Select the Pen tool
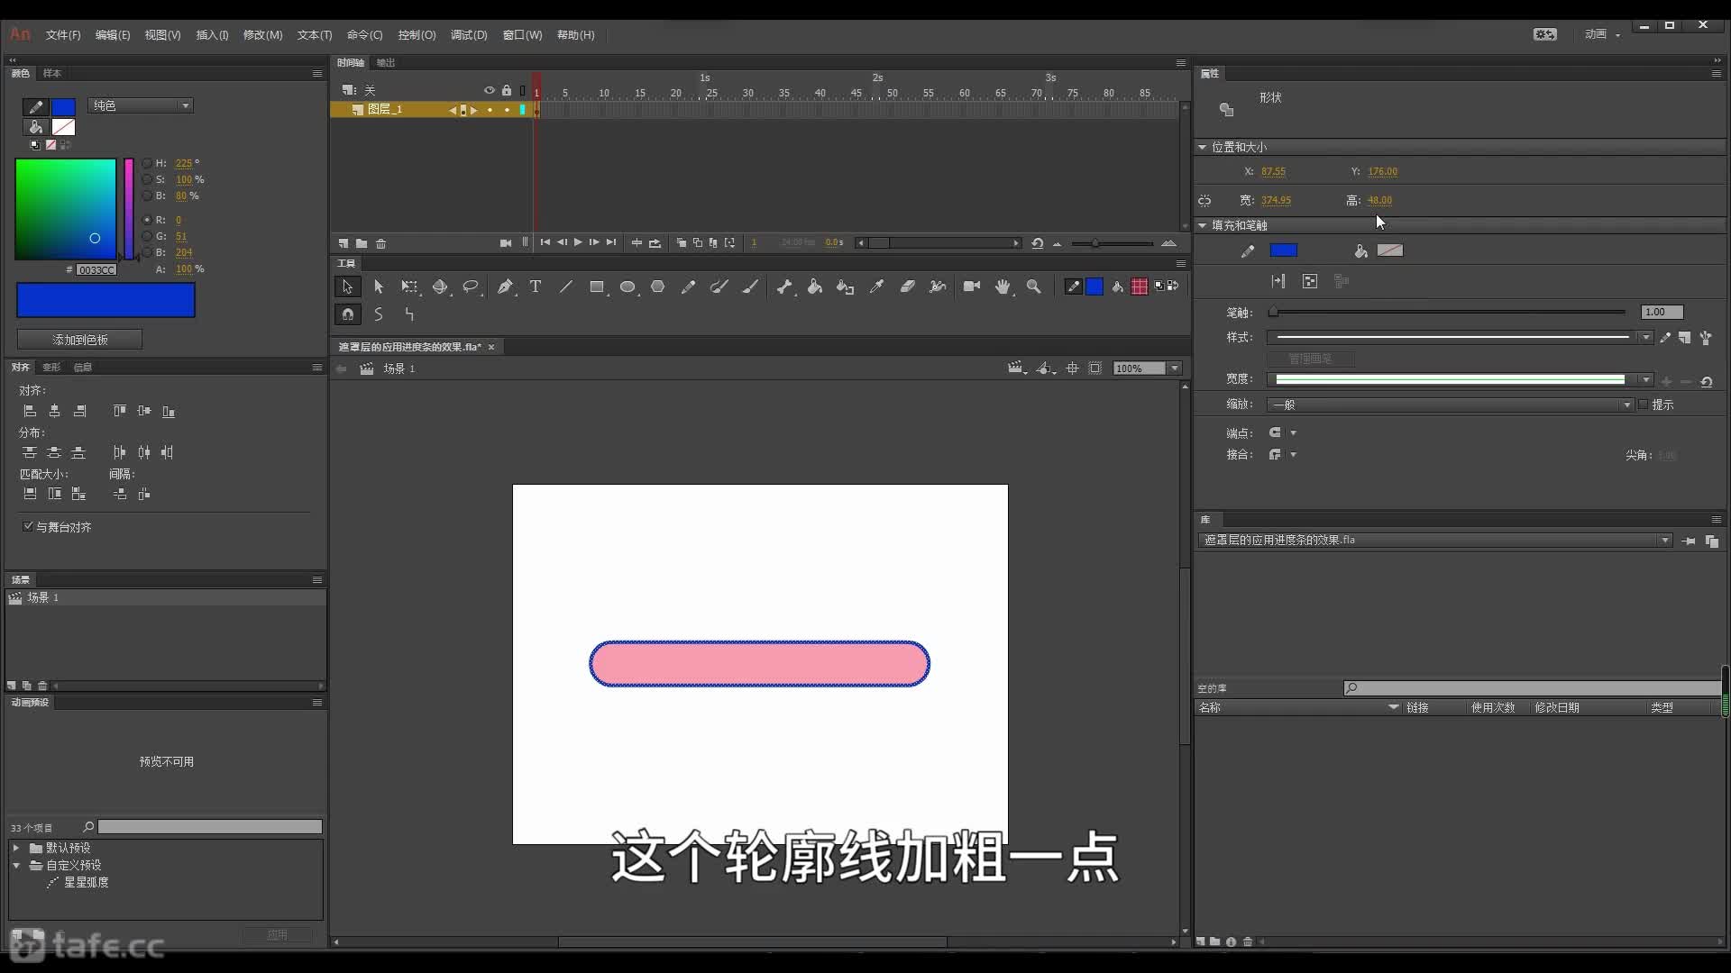The height and width of the screenshot is (973, 1731). click(505, 286)
